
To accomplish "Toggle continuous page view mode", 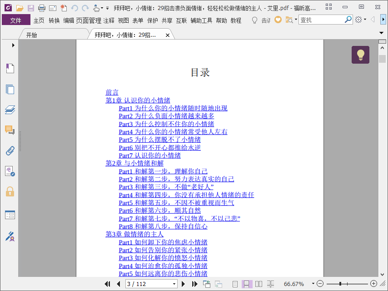I will [246, 284].
